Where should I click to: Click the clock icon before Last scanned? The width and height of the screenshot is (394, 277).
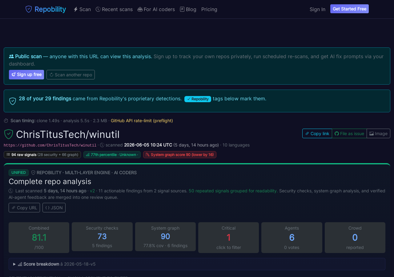click(x=11, y=191)
